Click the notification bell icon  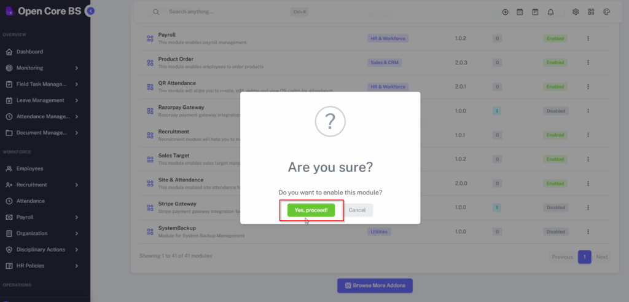pos(551,12)
